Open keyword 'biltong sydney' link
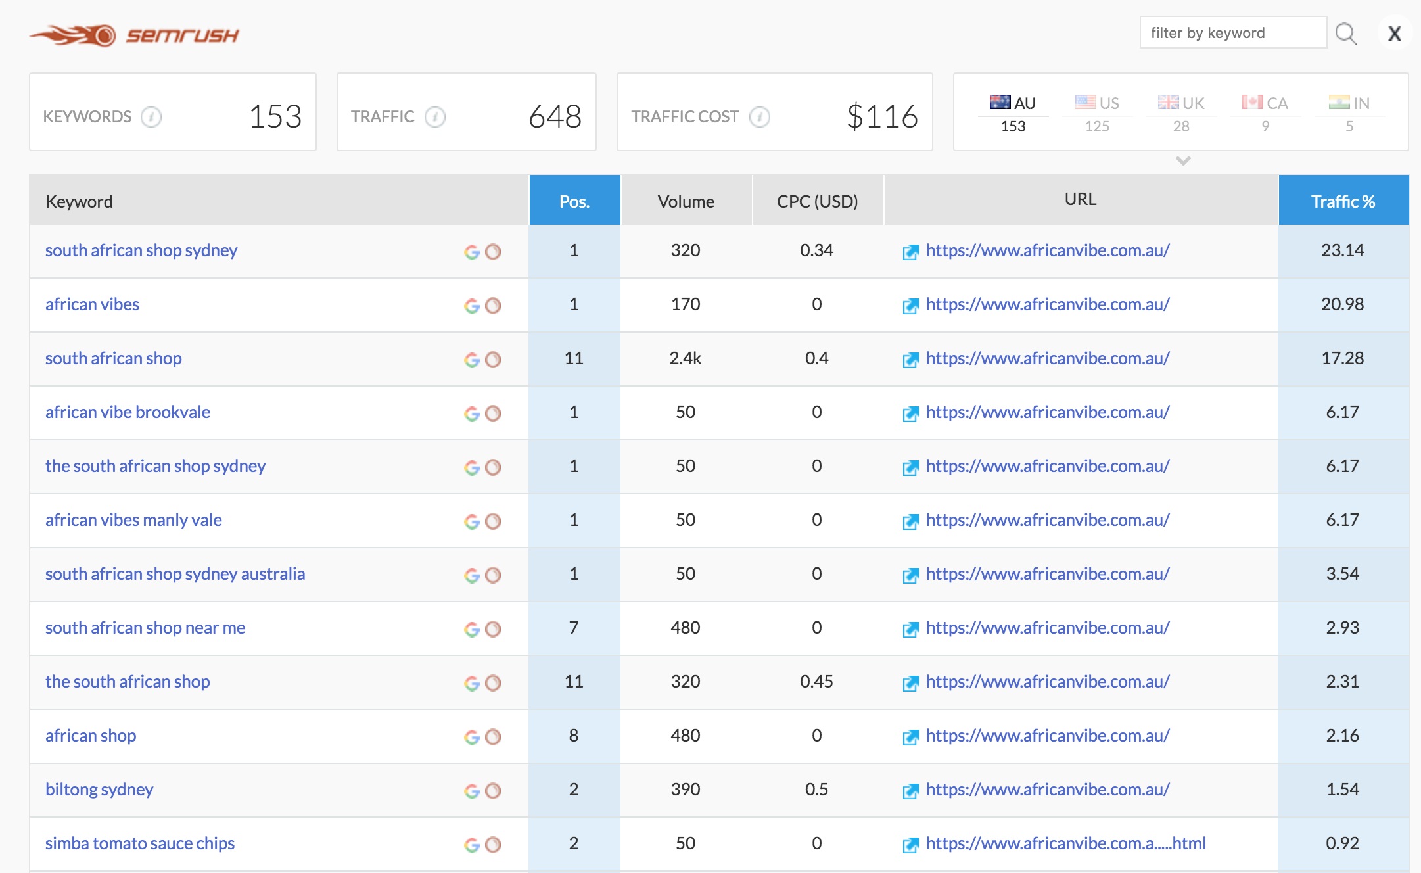Viewport: 1421px width, 873px height. [99, 790]
